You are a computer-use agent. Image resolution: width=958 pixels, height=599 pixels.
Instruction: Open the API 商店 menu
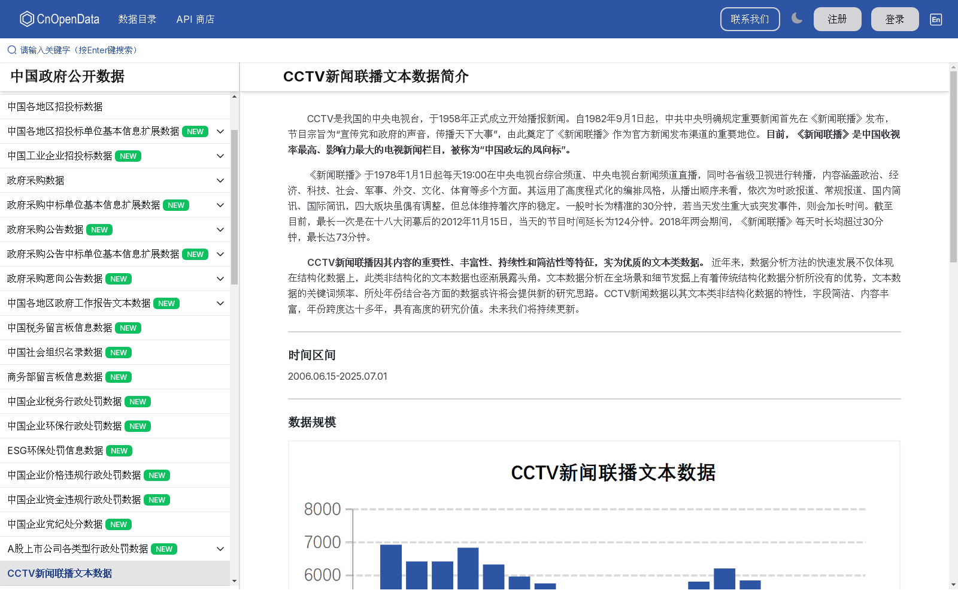click(x=195, y=19)
